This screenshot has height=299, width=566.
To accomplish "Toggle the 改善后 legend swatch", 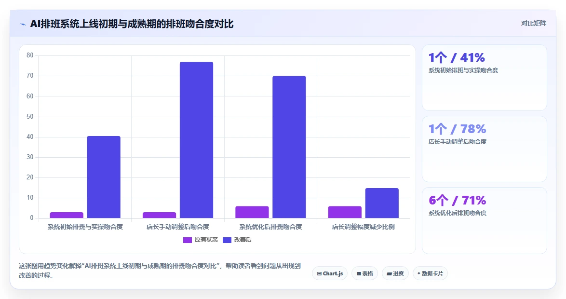I will [x=227, y=240].
